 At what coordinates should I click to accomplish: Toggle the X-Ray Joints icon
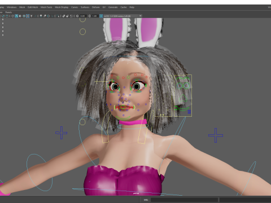(x=71, y=16)
